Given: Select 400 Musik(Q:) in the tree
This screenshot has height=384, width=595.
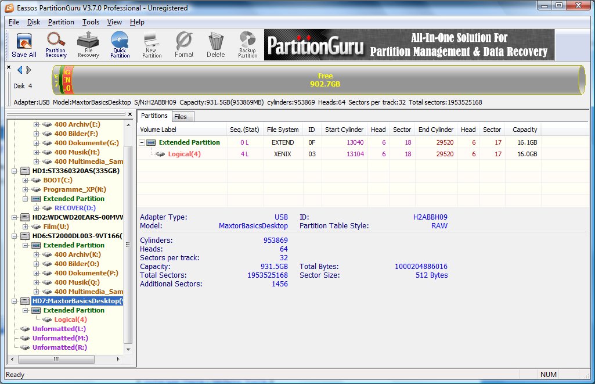Looking at the screenshot, I should click(77, 282).
